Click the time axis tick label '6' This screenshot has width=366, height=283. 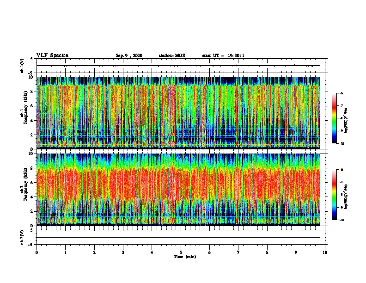(x=210, y=252)
